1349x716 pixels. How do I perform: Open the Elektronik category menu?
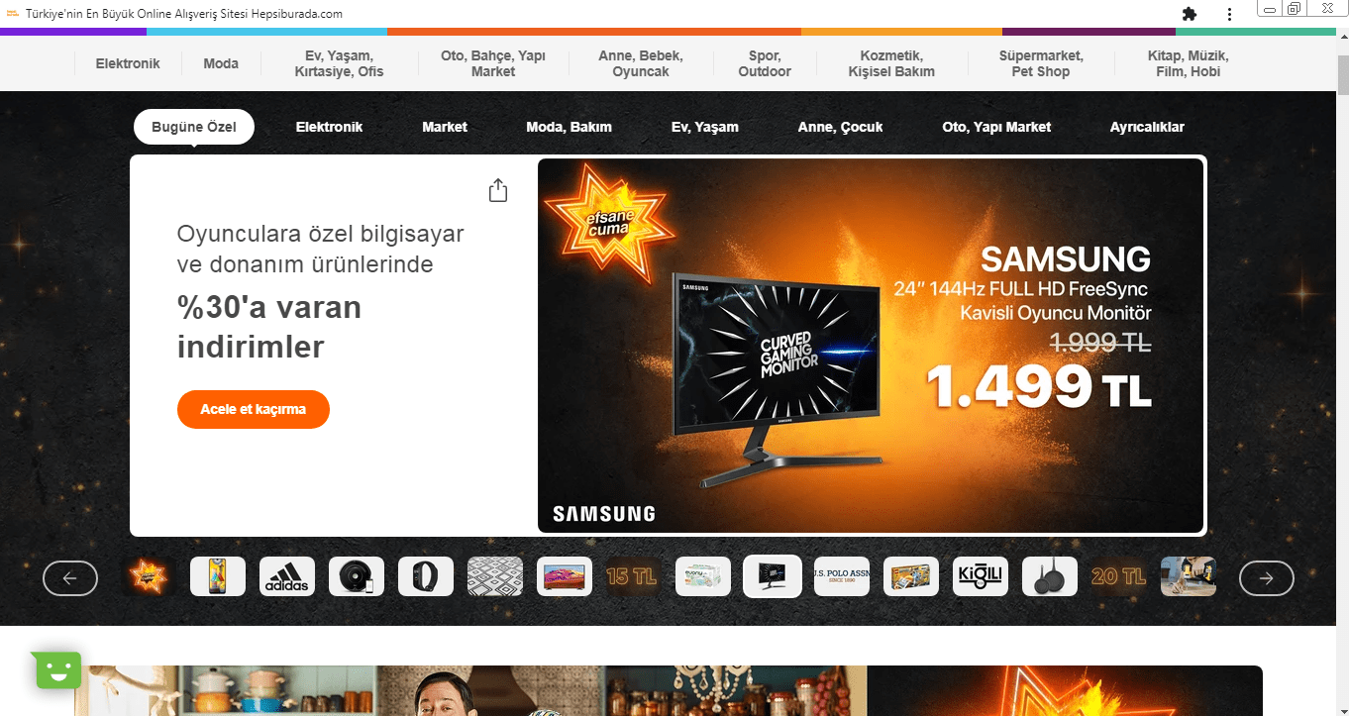[x=128, y=63]
